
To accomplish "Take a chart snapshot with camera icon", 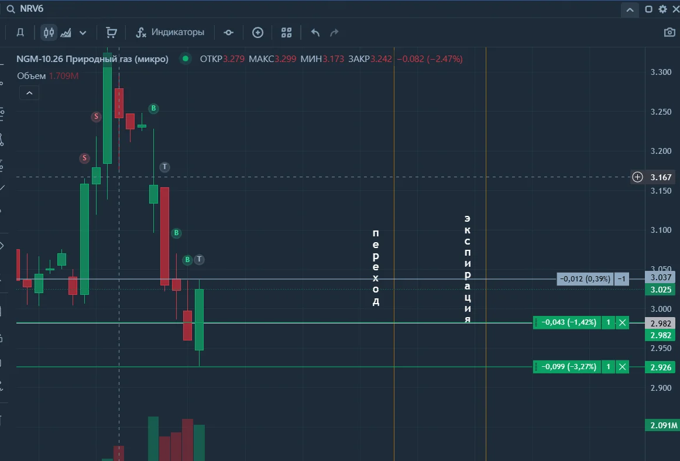I will coord(669,32).
